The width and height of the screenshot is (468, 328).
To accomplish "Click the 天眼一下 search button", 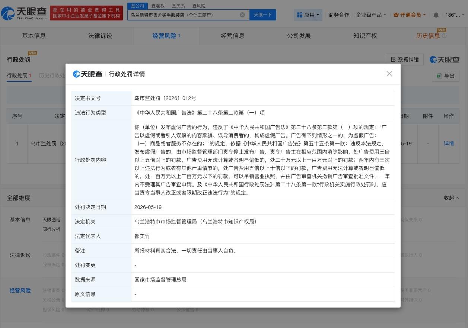I will tap(263, 15).
